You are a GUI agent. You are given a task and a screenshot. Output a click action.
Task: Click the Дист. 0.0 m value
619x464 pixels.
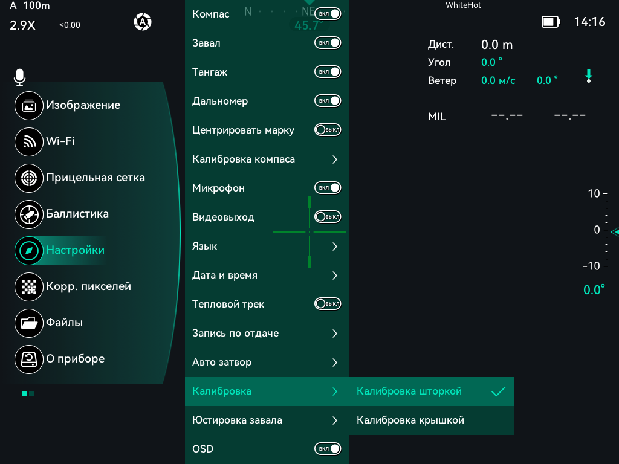497,45
